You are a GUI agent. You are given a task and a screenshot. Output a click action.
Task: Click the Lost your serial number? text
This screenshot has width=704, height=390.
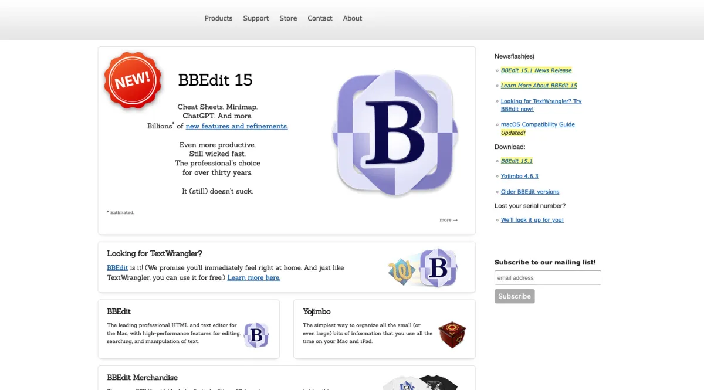530,206
